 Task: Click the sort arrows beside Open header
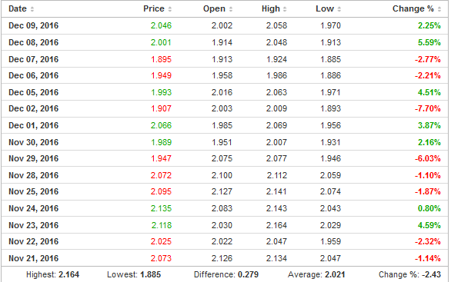click(231, 9)
